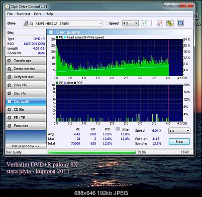
Task: Click the Stop button
Action: 179,142
